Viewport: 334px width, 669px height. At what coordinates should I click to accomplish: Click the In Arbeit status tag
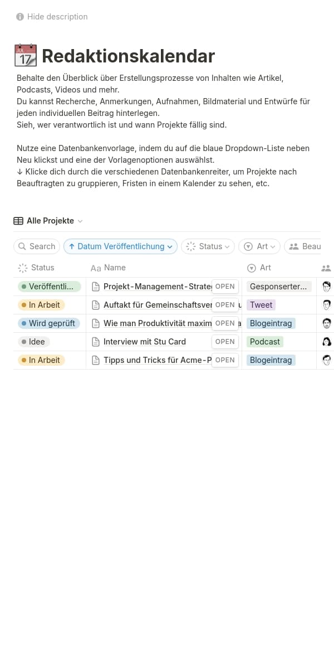[42, 304]
